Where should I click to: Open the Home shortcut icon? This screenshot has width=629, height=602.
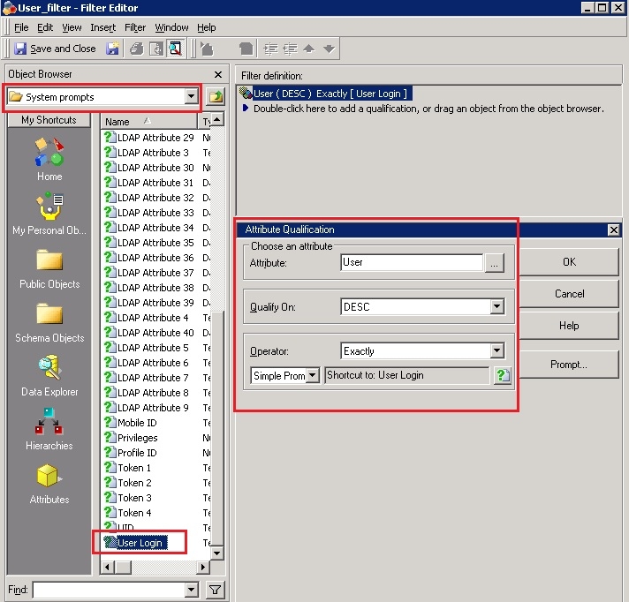(49, 159)
